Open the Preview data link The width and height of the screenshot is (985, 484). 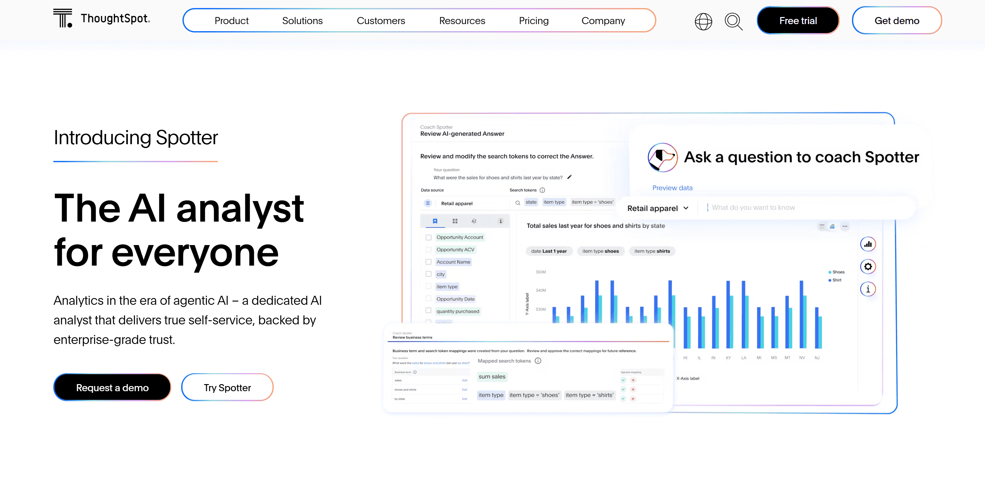tap(672, 188)
